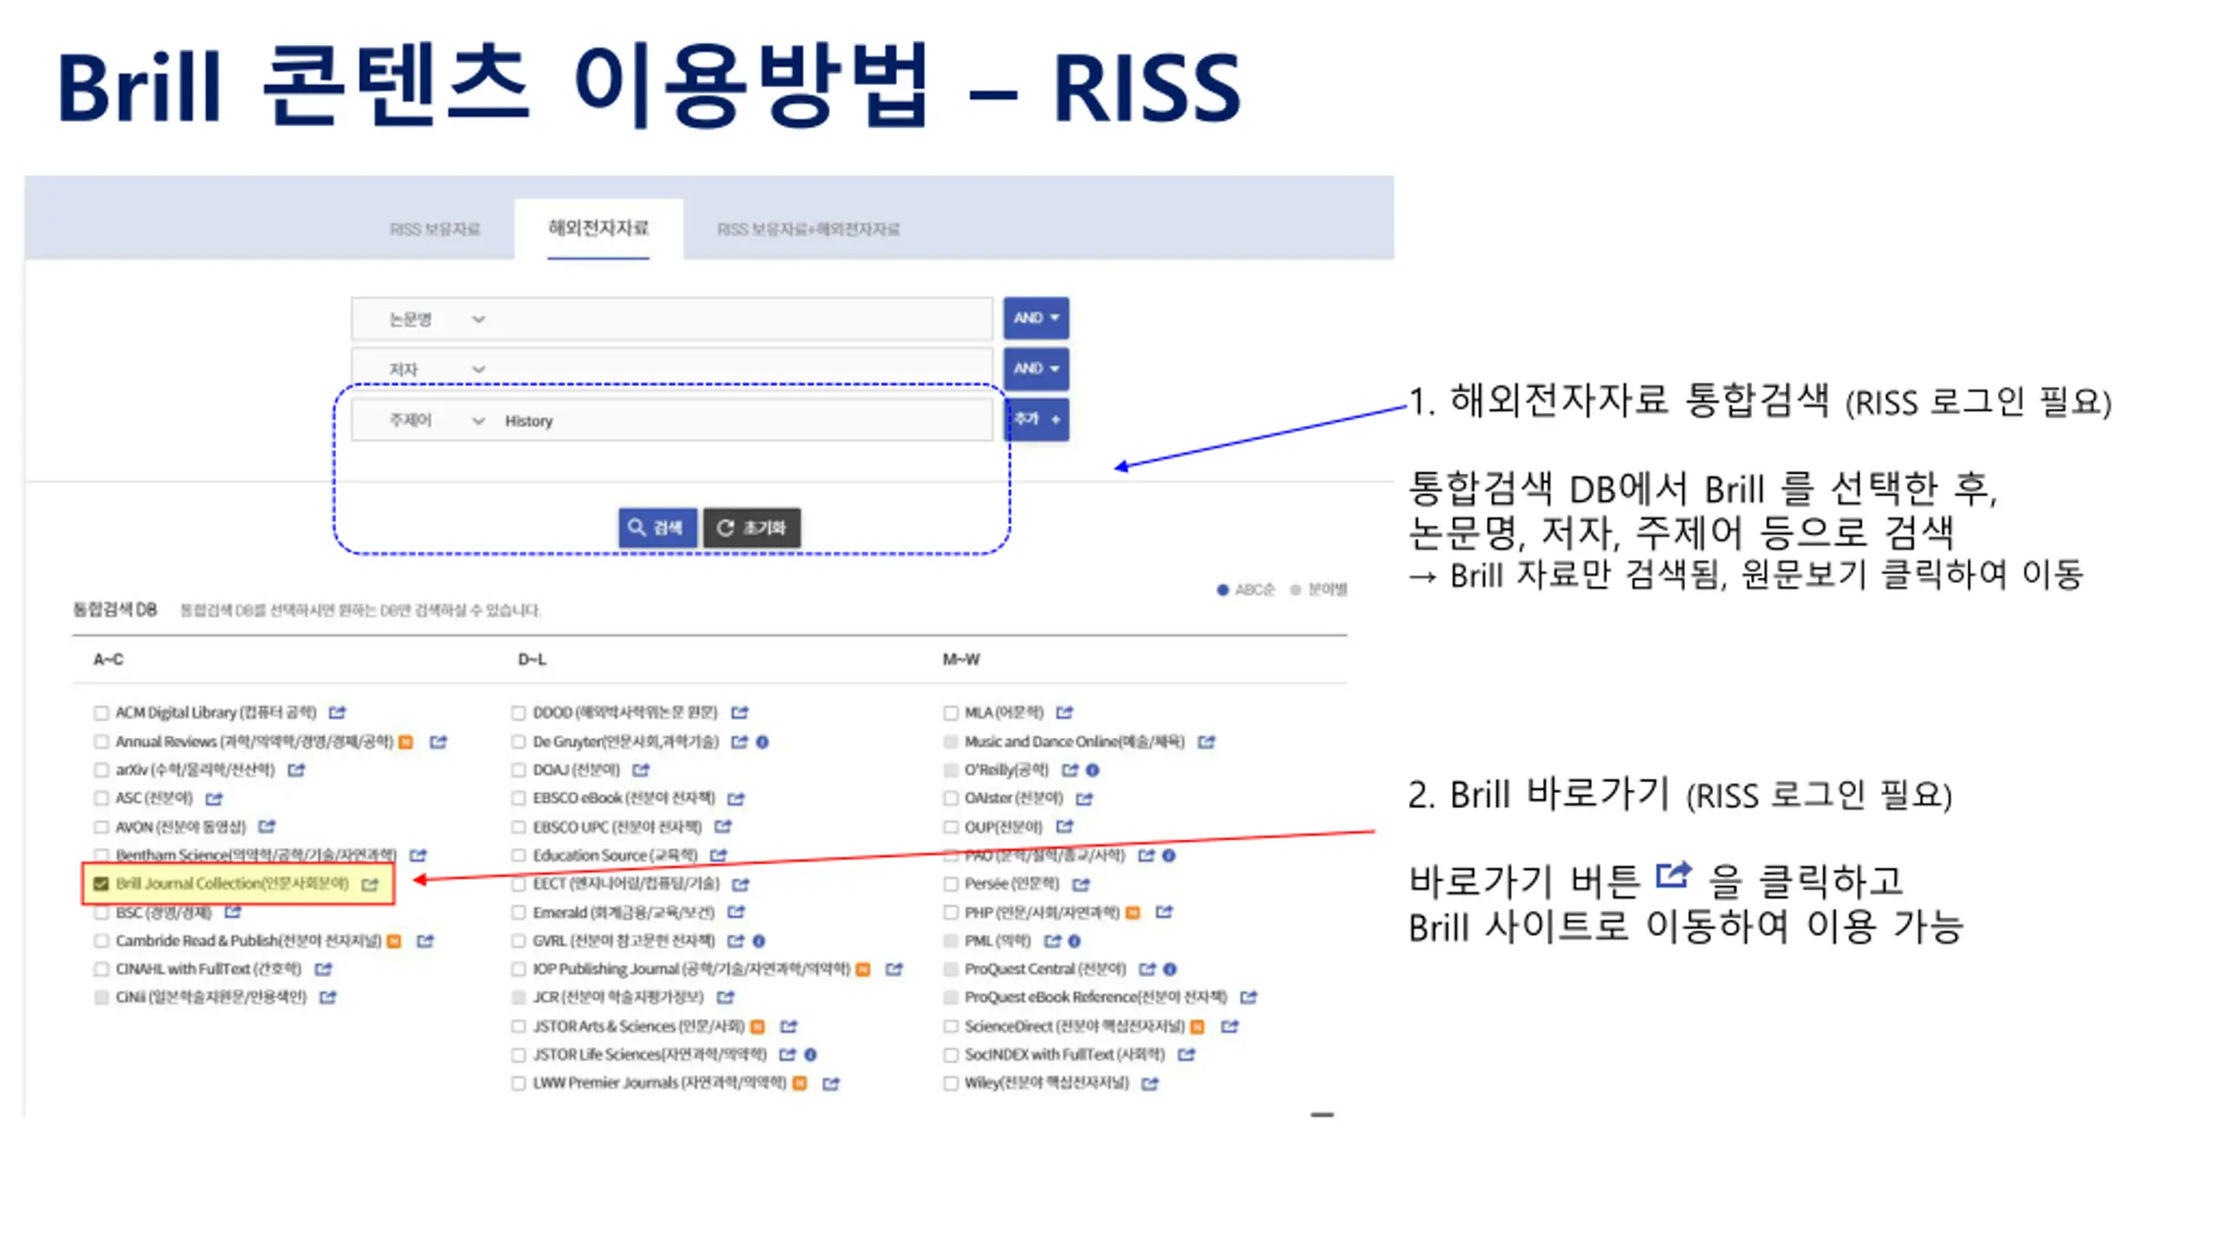The image size is (2217, 1247).
Task: Check Education Source checkbox
Action: (519, 856)
